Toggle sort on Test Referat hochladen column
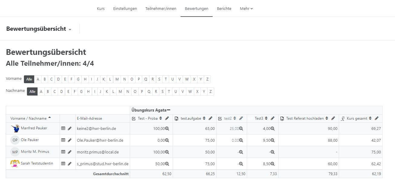Image resolution: width=395 pixels, height=192 pixels. point(327,118)
